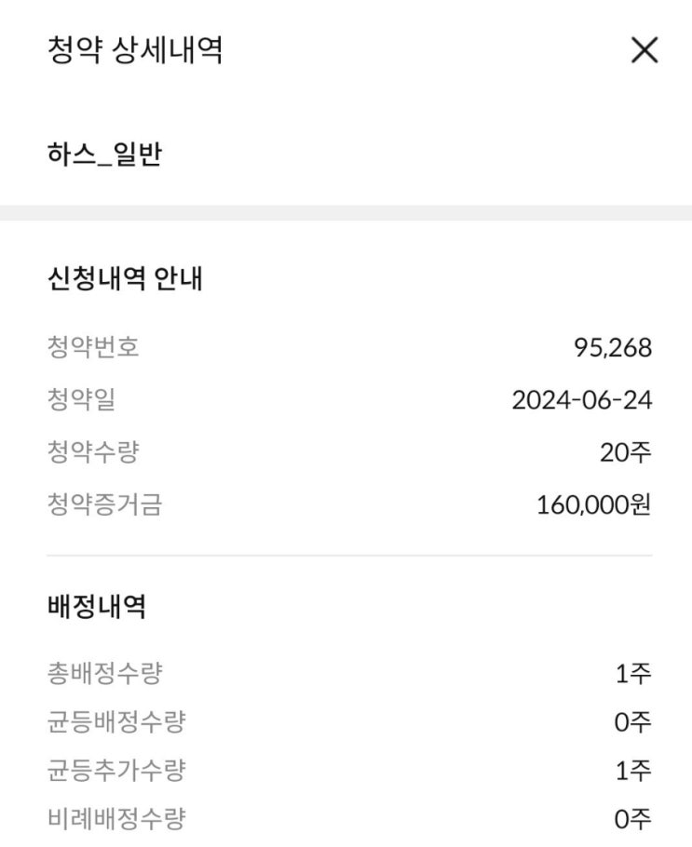
Task: Select the total allocation value 1주
Action: pyautogui.click(x=632, y=673)
